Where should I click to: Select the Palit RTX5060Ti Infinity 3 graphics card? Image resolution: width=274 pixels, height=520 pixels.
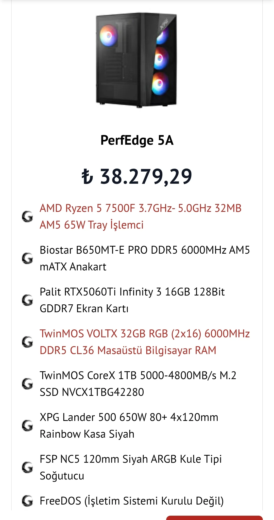tap(132, 300)
